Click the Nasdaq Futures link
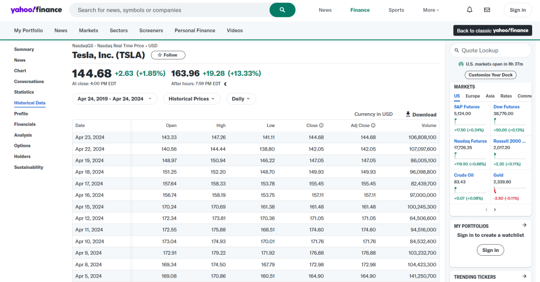This screenshot has width=540, height=282. click(x=470, y=141)
